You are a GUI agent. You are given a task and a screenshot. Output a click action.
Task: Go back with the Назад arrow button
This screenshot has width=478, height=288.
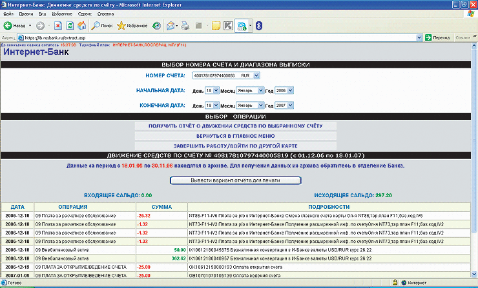click(x=14, y=26)
